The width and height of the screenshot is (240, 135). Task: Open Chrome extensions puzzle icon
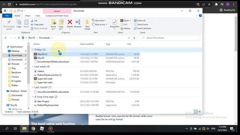pyautogui.click(x=216, y=4)
